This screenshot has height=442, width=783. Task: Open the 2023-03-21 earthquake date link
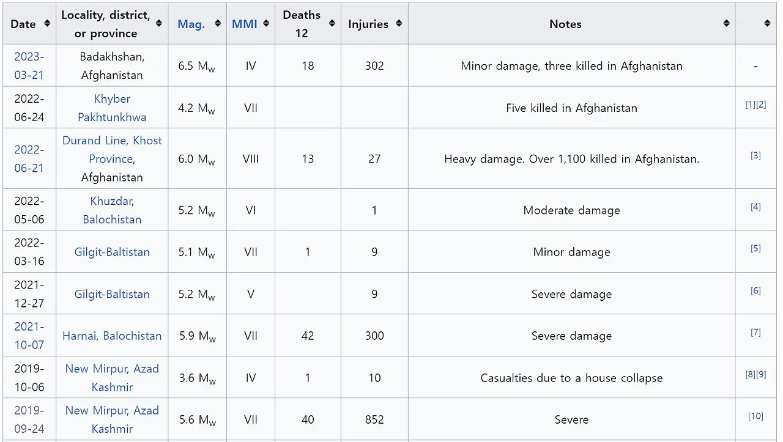[29, 65]
